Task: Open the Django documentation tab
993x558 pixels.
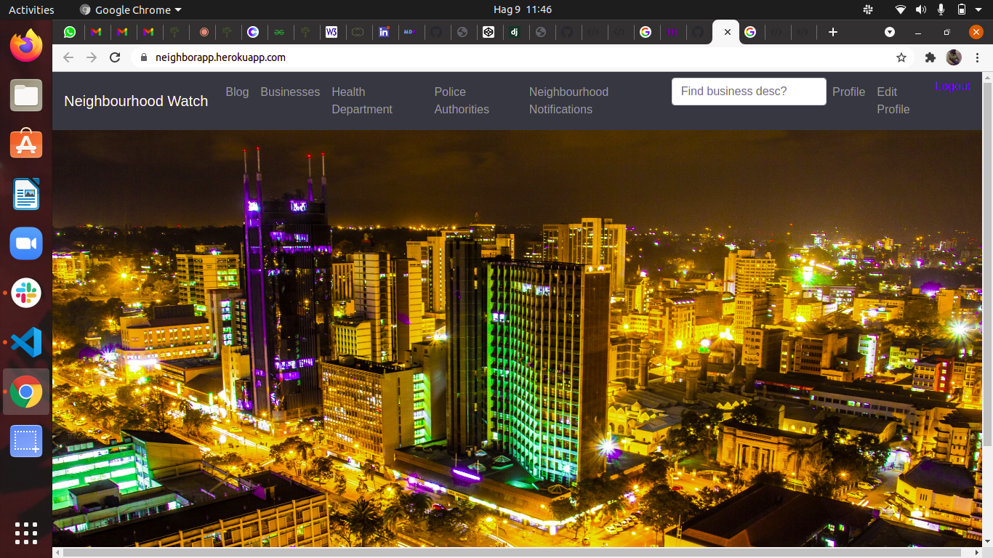Action: pyautogui.click(x=515, y=32)
